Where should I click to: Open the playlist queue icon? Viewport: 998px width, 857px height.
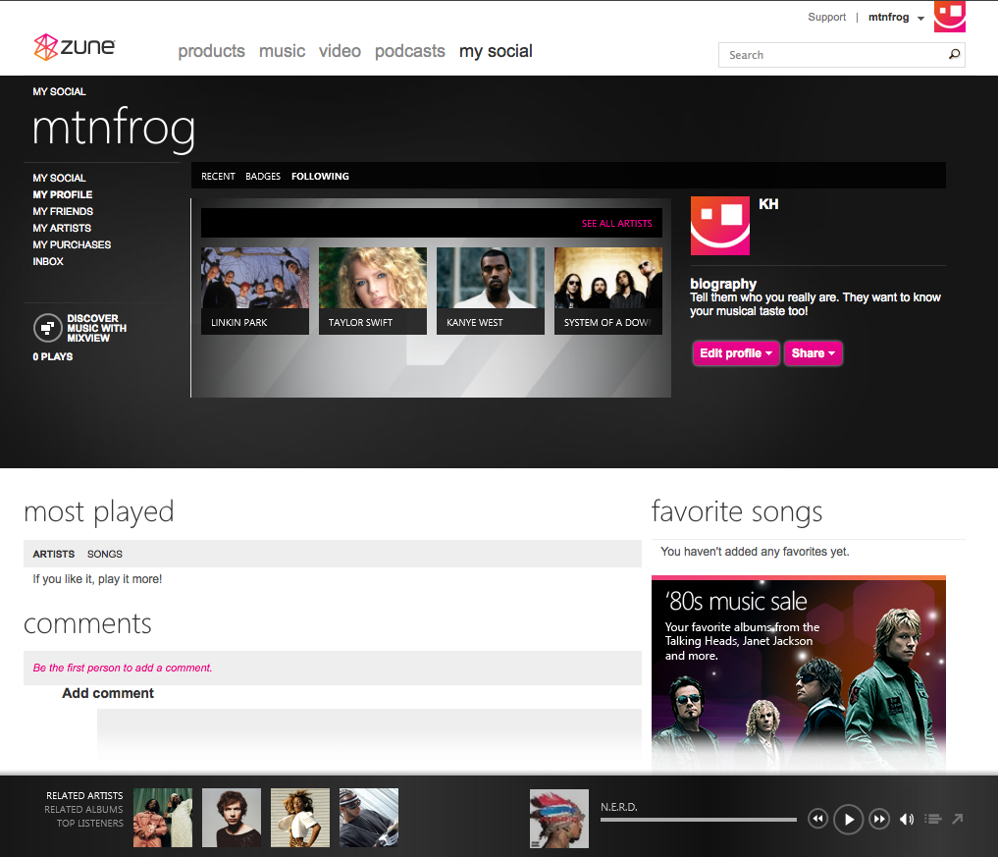coord(932,819)
